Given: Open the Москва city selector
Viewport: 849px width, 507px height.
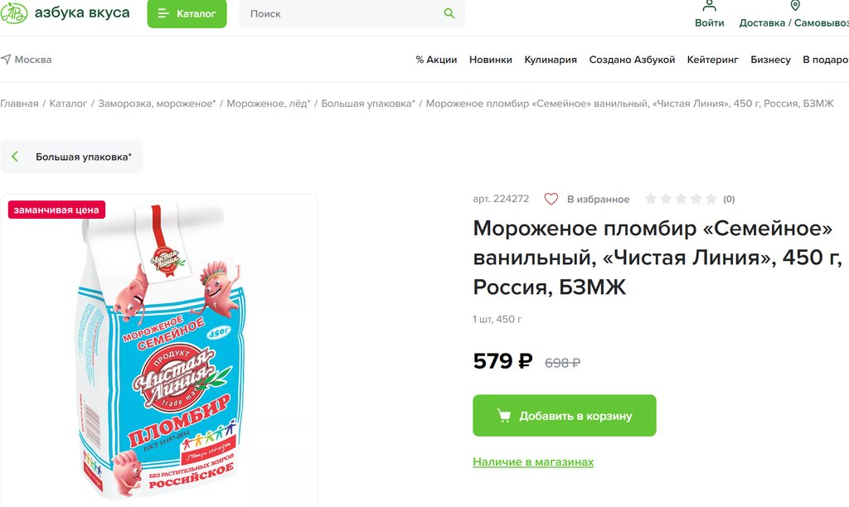Looking at the screenshot, I should click(32, 60).
